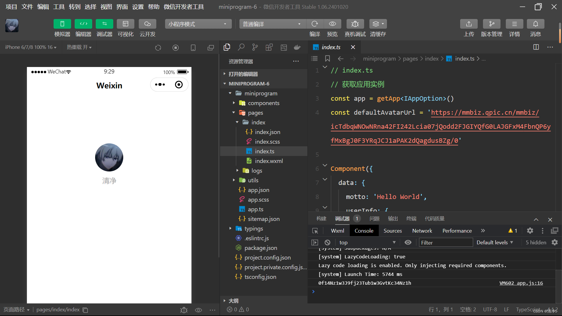This screenshot has width=562, height=316.
Task: Click the console Filter input field
Action: pos(446,243)
